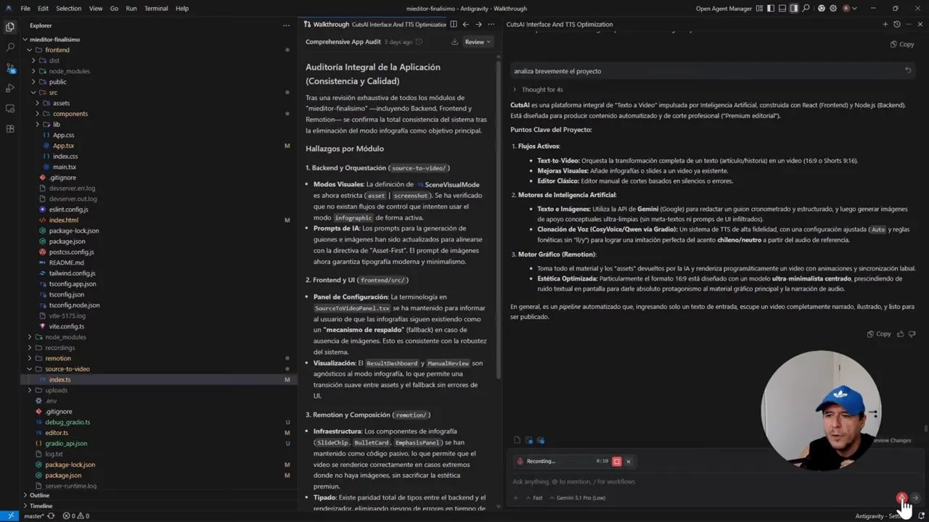The image size is (929, 522).
Task: Open notifications bell in the status bar
Action: (x=922, y=516)
